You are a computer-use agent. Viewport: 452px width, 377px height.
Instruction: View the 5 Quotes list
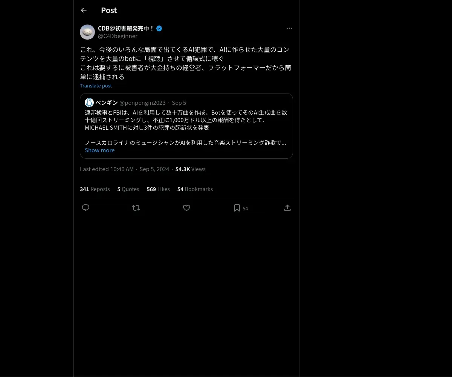pos(128,189)
